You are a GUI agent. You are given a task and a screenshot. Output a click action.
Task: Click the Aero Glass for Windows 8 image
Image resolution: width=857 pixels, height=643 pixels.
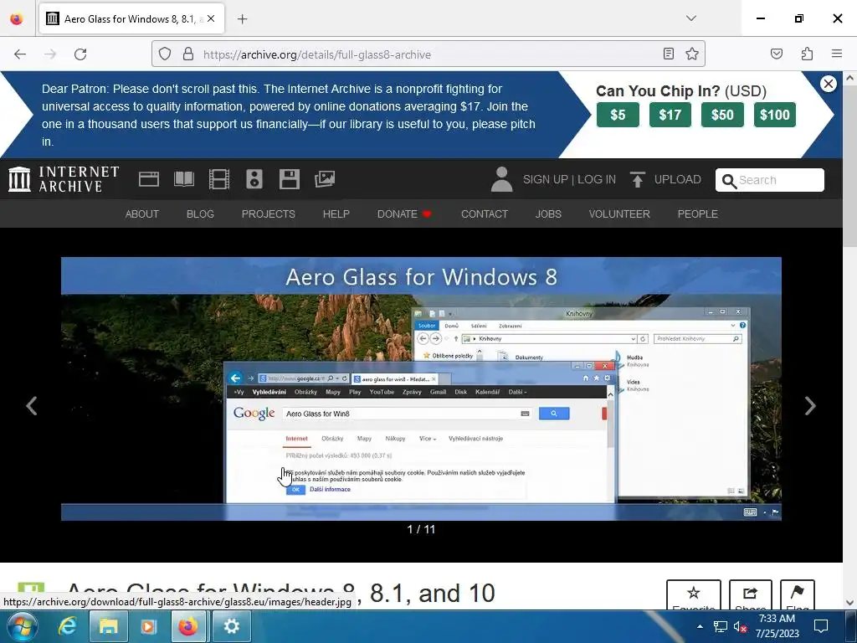[x=421, y=388]
